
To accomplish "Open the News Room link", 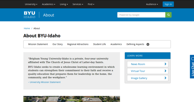I will pyautogui.click(x=148, y=64).
